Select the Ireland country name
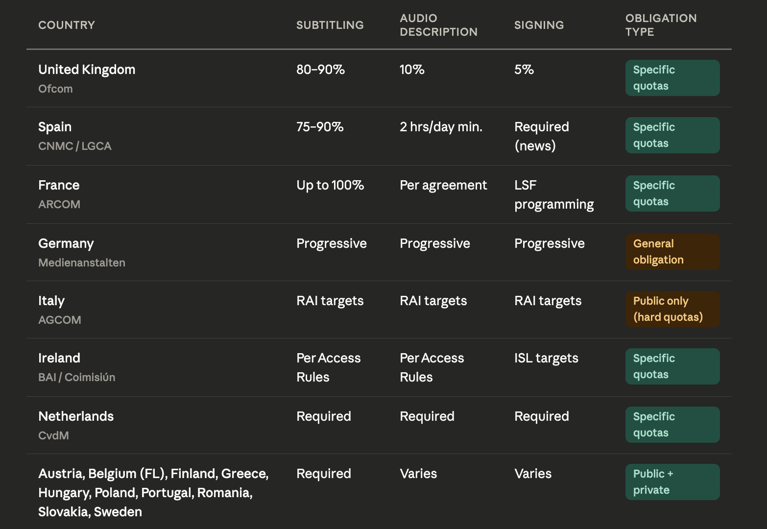Image resolution: width=767 pixels, height=529 pixels. [x=59, y=358]
